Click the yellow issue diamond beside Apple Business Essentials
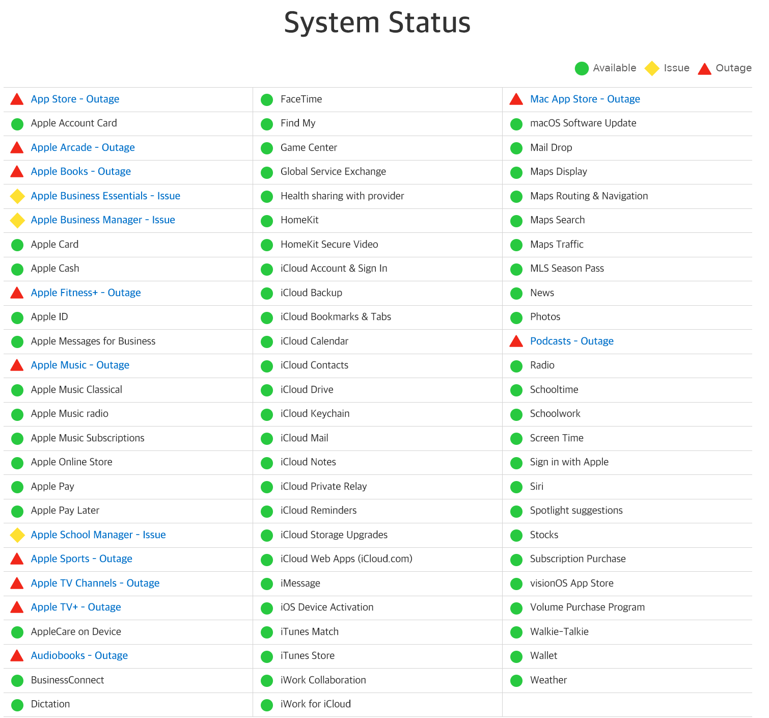The height and width of the screenshot is (718, 769). click(17, 196)
